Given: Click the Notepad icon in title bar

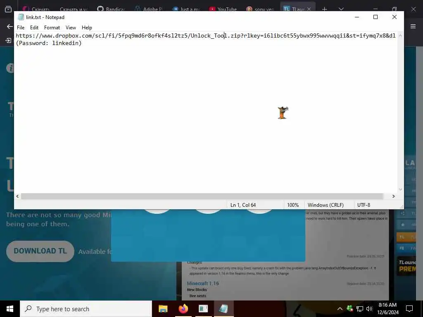Looking at the screenshot, I should (21, 17).
